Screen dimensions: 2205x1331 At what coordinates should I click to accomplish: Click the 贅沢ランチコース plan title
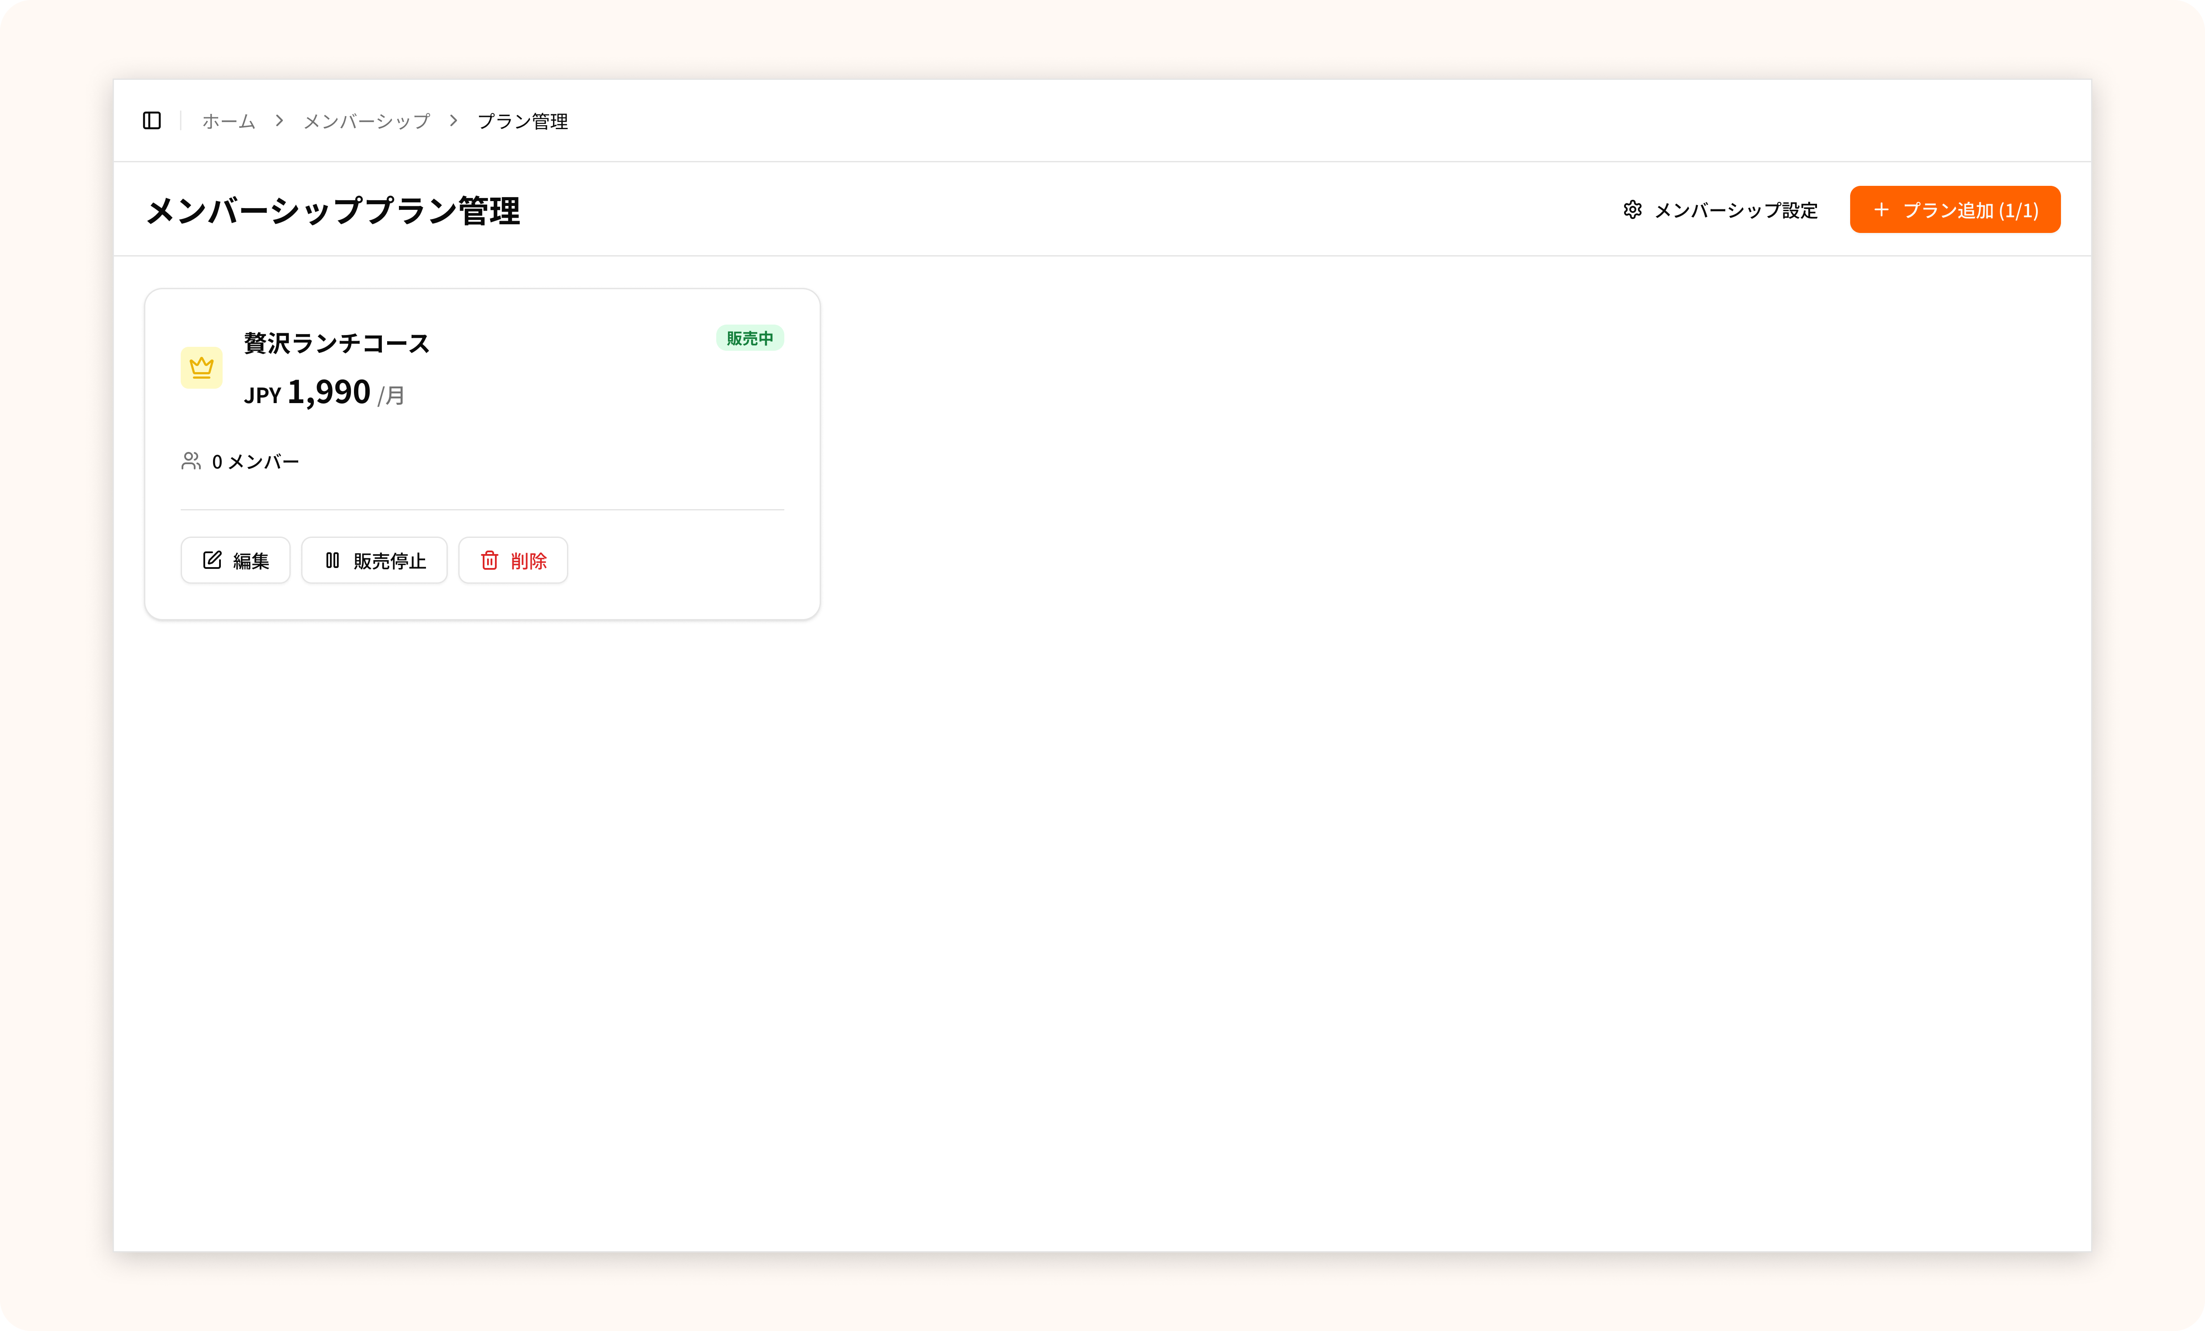tap(337, 342)
